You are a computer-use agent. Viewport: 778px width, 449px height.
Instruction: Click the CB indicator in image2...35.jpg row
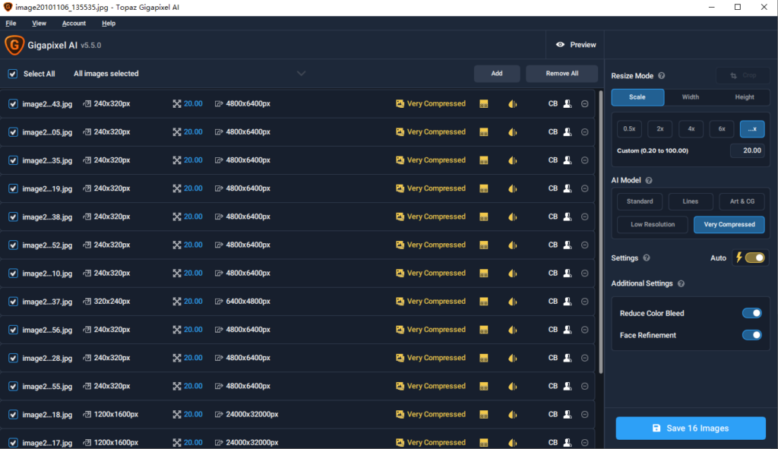coord(553,160)
